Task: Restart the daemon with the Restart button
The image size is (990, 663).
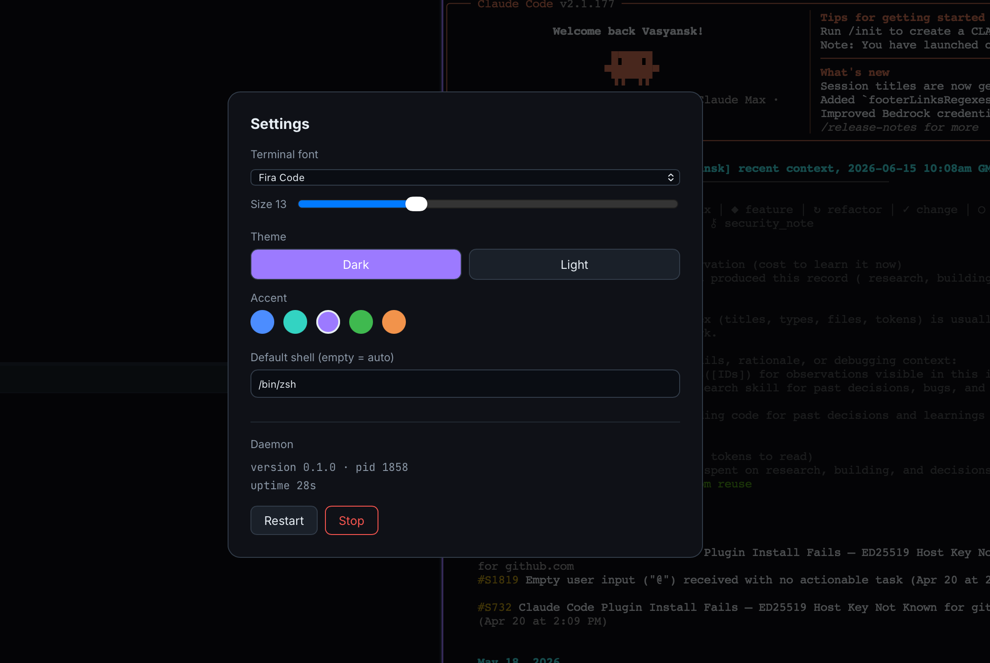Action: click(284, 520)
